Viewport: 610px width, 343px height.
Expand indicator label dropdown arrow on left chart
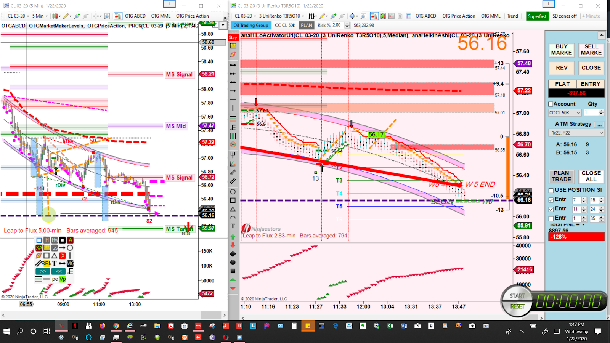coord(223,25)
